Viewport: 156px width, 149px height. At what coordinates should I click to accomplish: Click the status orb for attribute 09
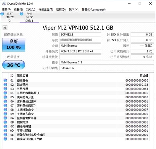click(x=5, y=114)
